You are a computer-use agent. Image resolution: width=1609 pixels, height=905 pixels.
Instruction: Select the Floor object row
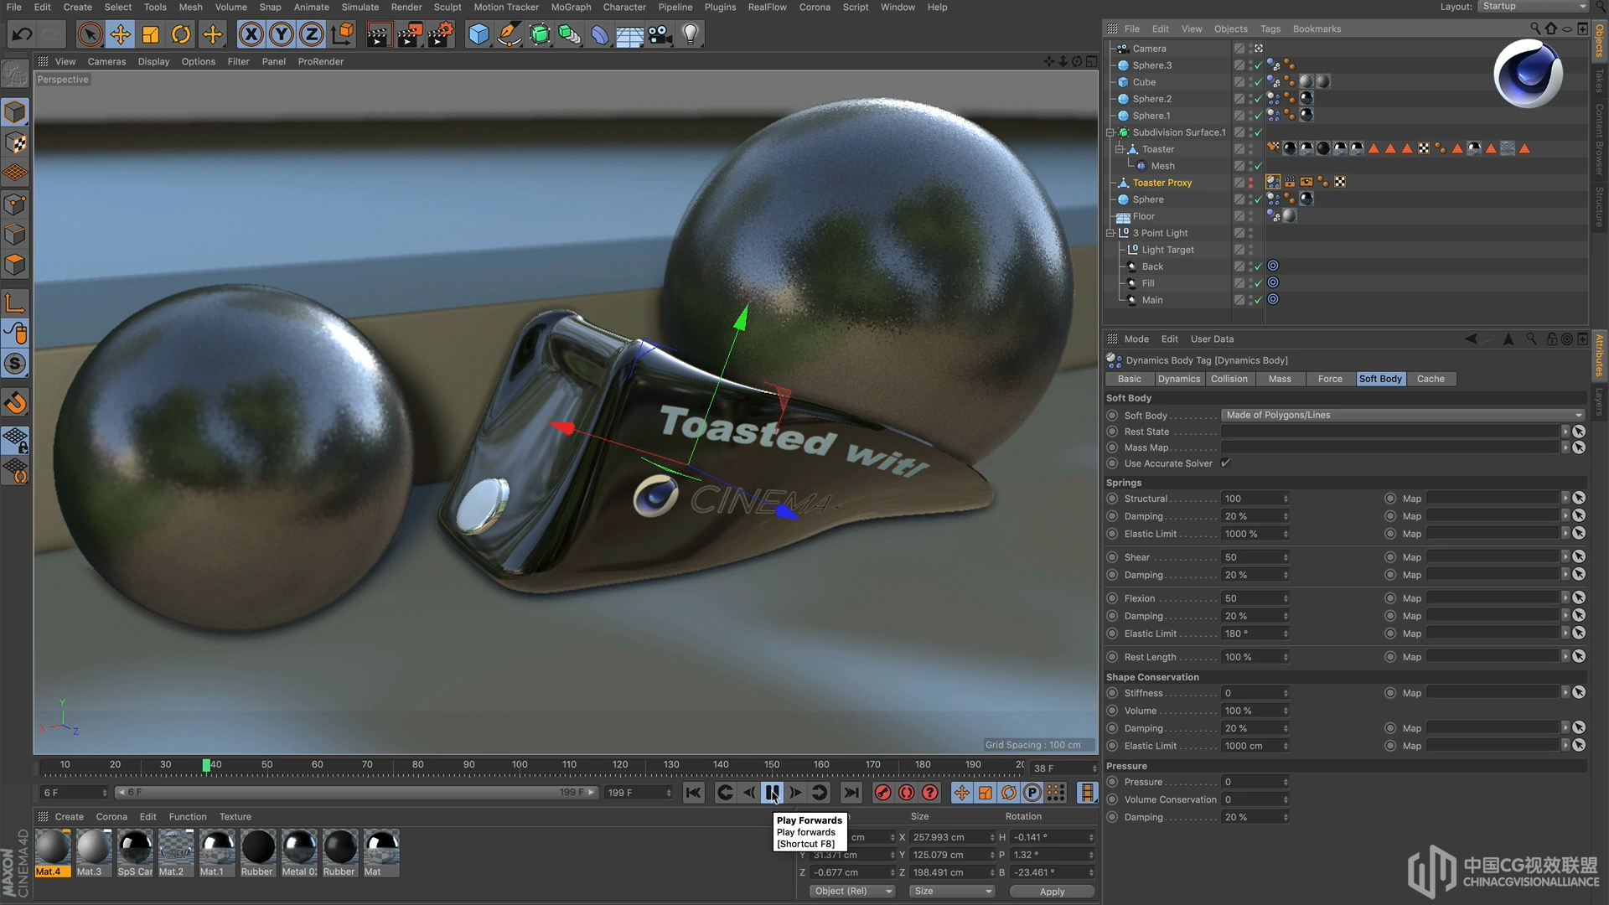coord(1143,216)
